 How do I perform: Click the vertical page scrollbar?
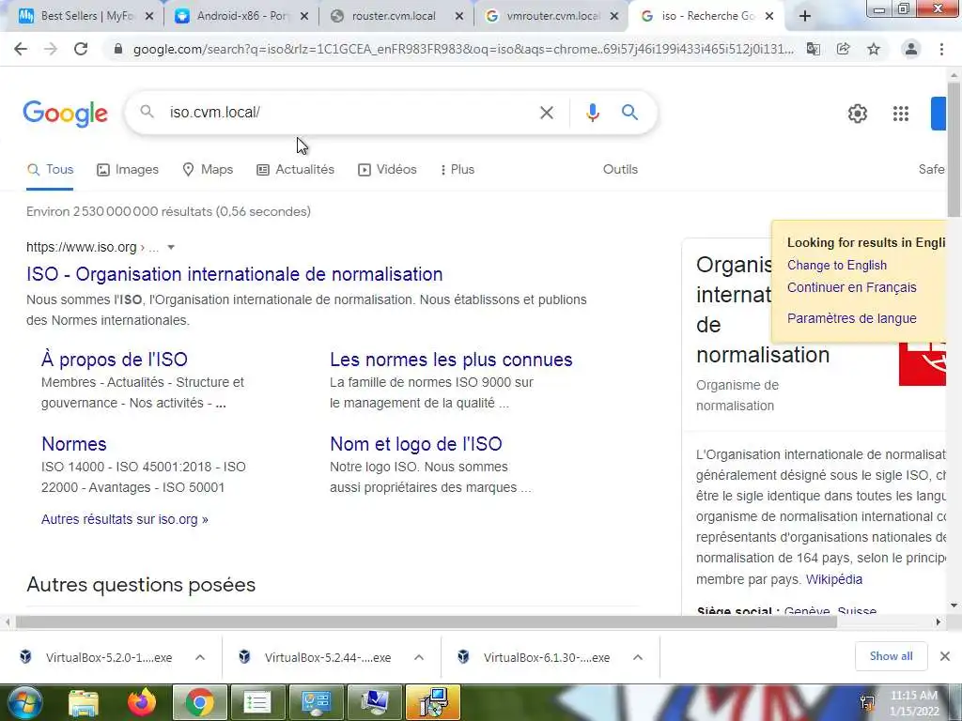(954, 150)
